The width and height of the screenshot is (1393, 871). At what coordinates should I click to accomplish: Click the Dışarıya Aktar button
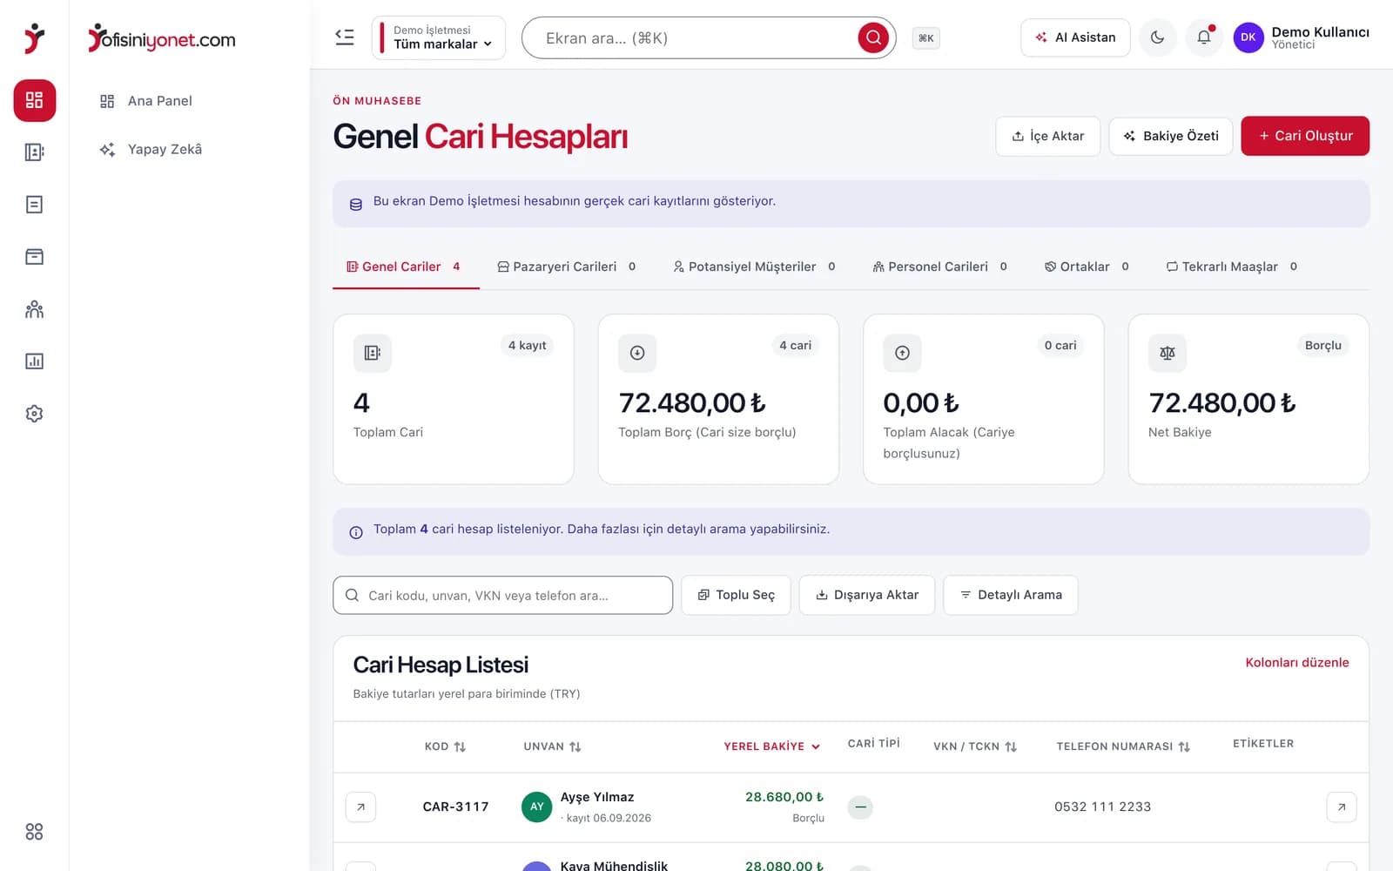pos(867,595)
